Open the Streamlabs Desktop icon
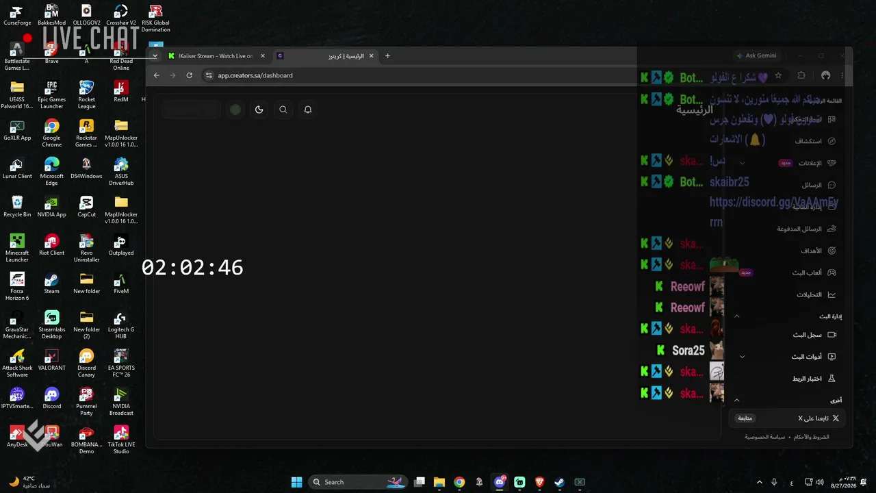Viewport: 876px width, 493px height. (x=51, y=325)
